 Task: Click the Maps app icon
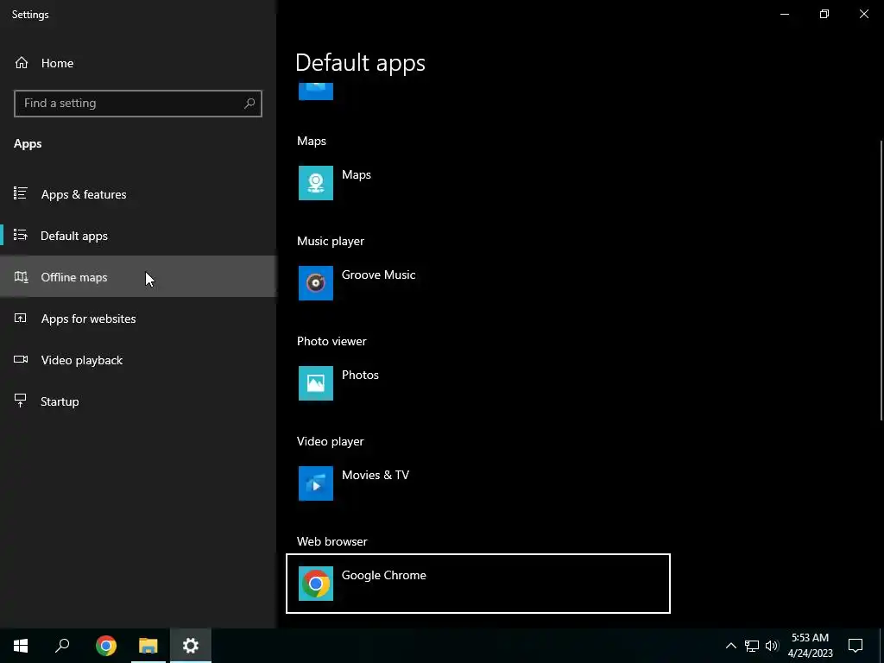tap(316, 183)
